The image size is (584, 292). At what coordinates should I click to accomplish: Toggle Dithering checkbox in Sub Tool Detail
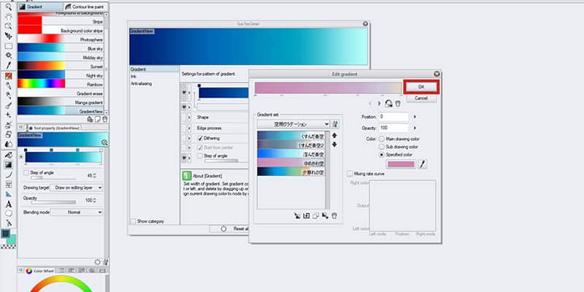(200, 138)
